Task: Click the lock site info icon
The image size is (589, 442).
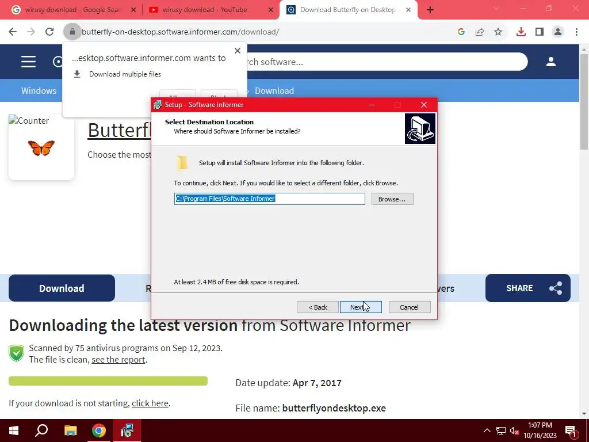Action: (x=72, y=32)
